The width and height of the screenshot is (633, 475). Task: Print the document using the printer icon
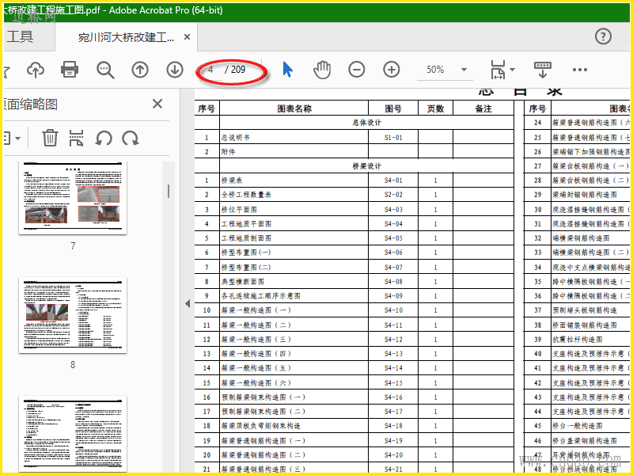point(70,70)
